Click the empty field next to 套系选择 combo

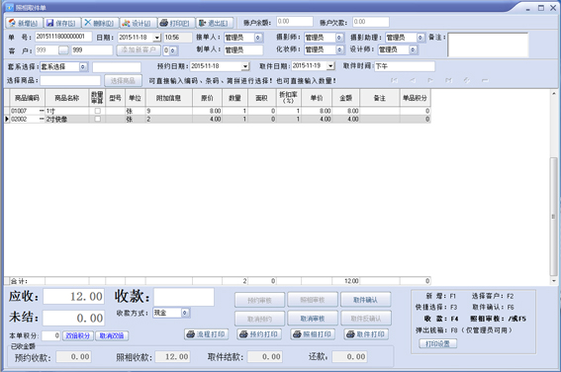117,67
